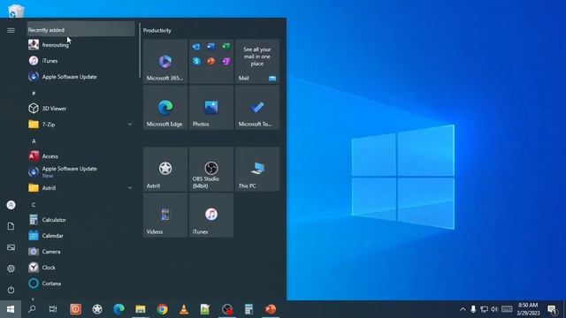566x318 pixels.
Task: Open the OBS Studio taskbar icon
Action: point(227,309)
